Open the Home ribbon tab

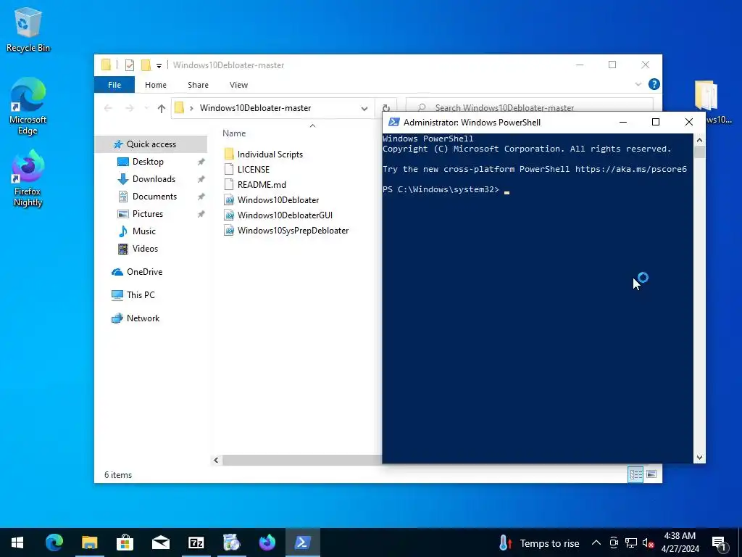tap(156, 85)
